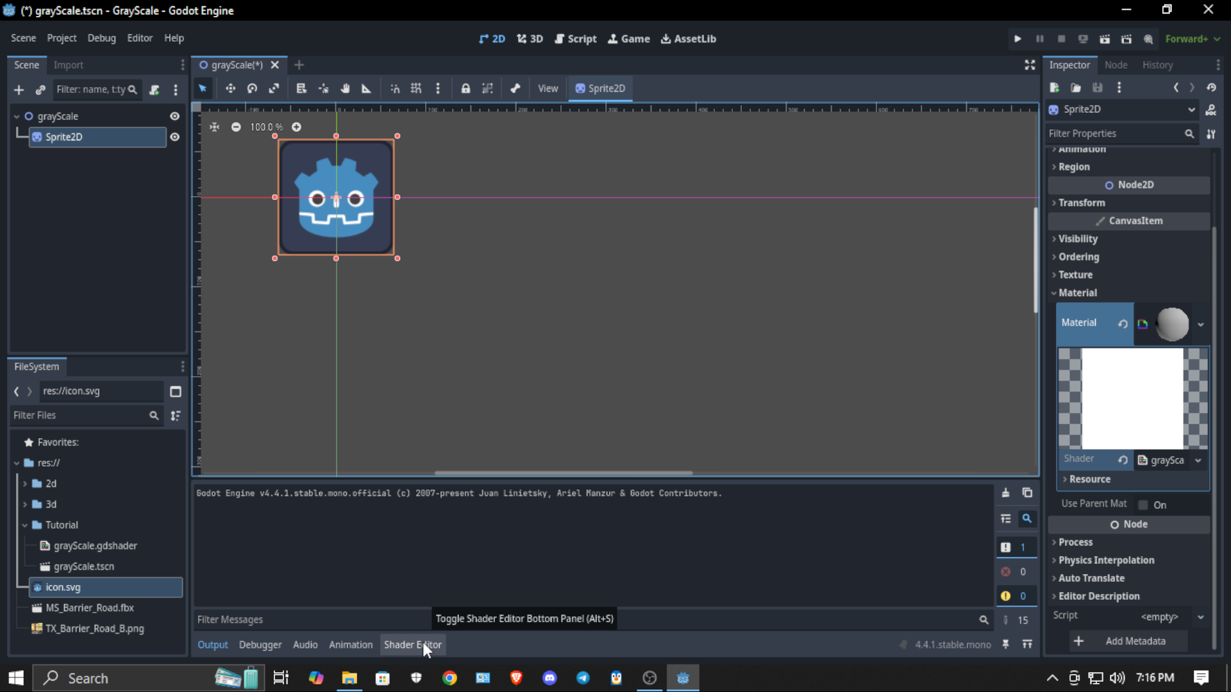Select the Rotate Mode tool icon
This screenshot has width=1231, height=692.
click(252, 88)
